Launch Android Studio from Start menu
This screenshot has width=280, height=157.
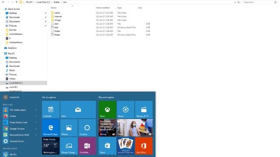tap(17, 141)
